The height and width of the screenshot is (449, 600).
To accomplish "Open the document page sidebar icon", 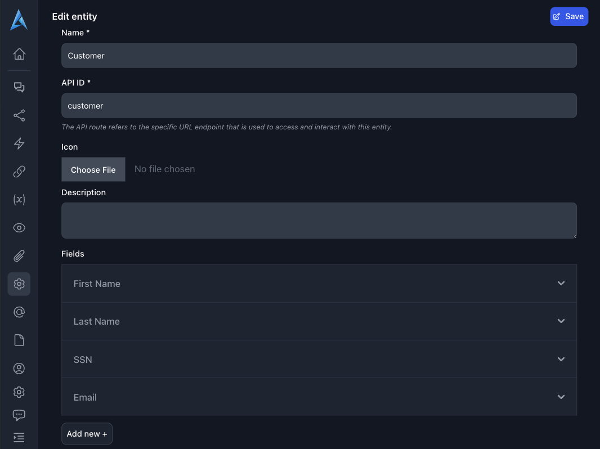I will tap(19, 340).
